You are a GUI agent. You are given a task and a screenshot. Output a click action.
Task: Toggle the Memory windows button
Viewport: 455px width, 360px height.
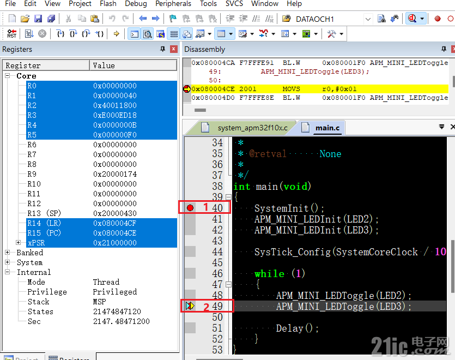click(221, 34)
